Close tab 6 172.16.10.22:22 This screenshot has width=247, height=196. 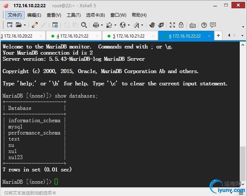click(x=209, y=36)
